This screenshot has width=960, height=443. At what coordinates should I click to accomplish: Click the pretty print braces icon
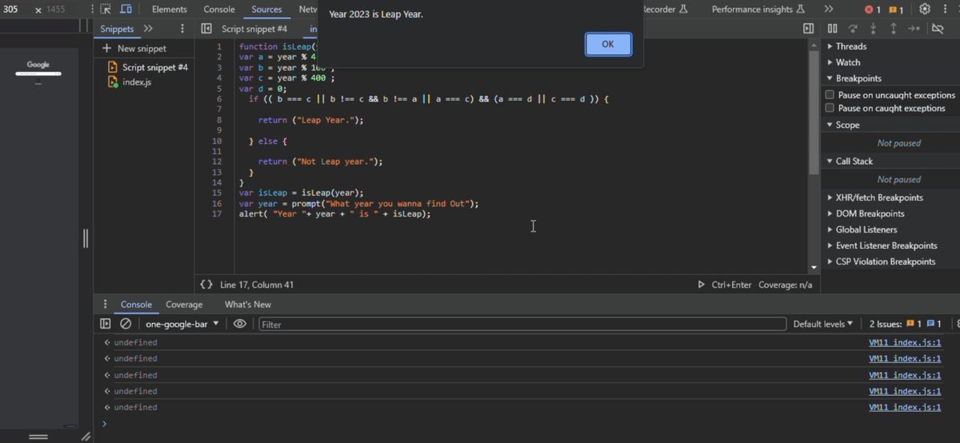click(x=206, y=285)
